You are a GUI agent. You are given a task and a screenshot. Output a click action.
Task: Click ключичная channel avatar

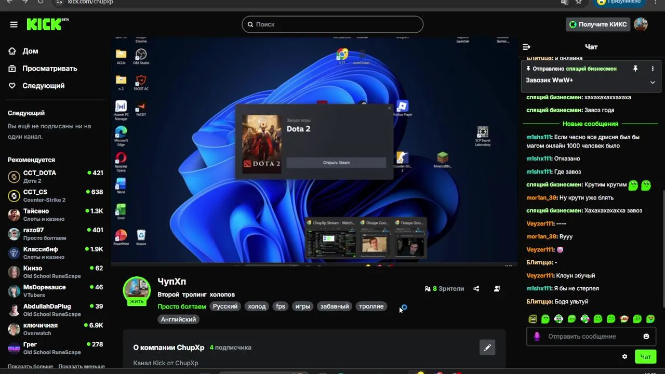pyautogui.click(x=14, y=329)
